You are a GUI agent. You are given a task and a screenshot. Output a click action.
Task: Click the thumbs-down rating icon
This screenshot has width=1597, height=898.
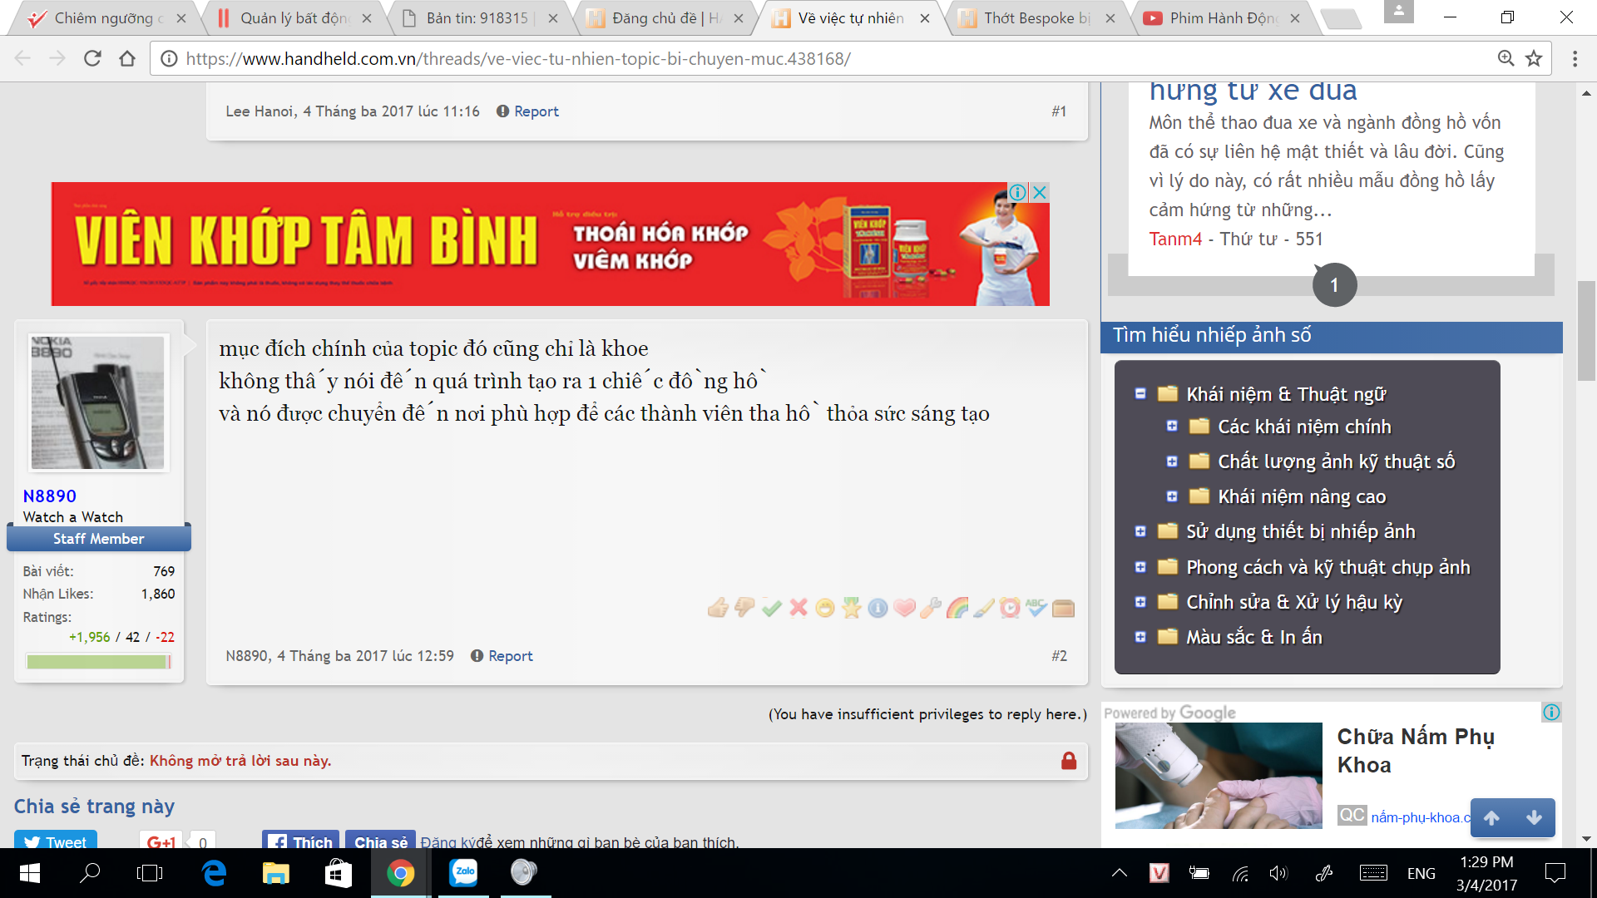(x=744, y=609)
